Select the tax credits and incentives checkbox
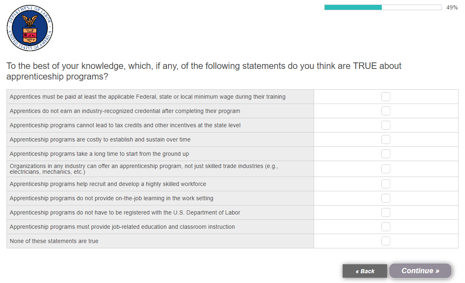 pos(385,125)
